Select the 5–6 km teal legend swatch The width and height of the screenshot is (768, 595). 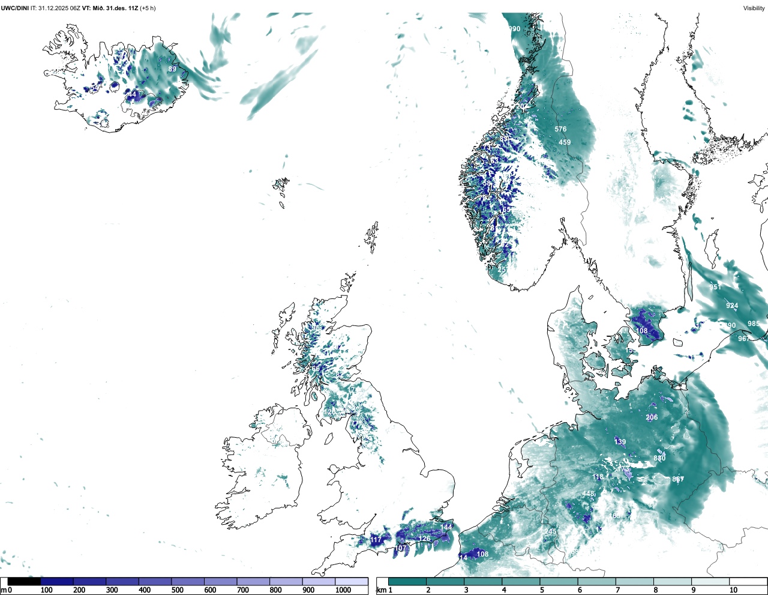point(559,581)
